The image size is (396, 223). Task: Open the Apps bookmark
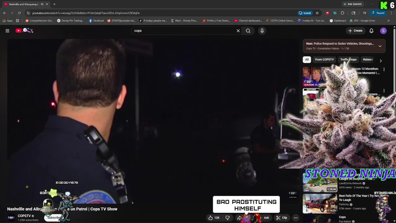(x=7, y=21)
